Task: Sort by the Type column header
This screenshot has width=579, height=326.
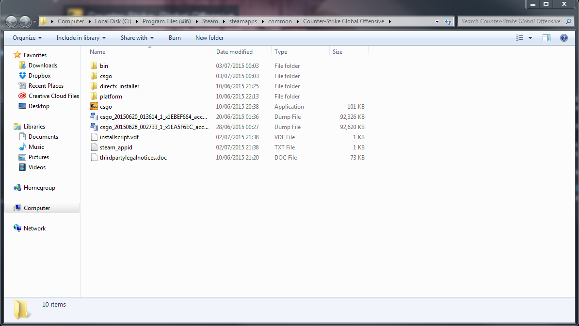Action: [x=300, y=52]
